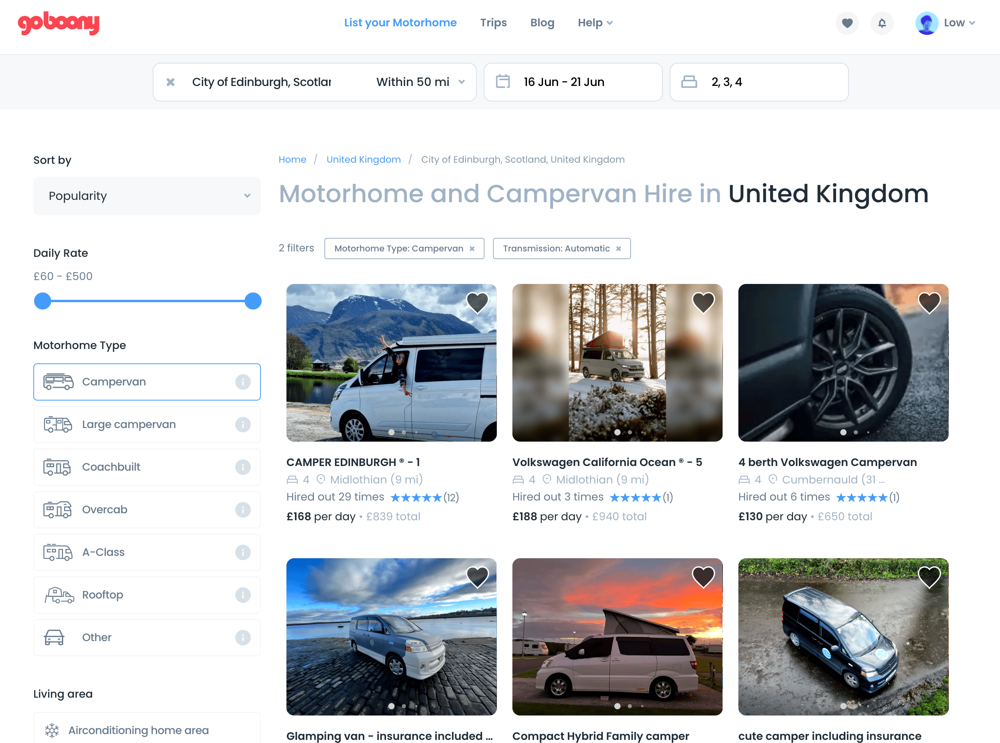Open date picker calendar icon
The image size is (1000, 743).
pyautogui.click(x=503, y=81)
